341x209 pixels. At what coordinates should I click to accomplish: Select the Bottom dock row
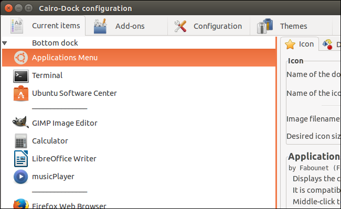(138, 43)
